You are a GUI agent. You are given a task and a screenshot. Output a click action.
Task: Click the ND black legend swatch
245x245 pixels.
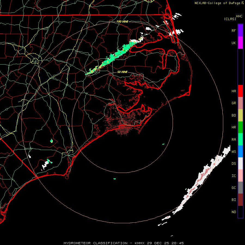(x=240, y=212)
